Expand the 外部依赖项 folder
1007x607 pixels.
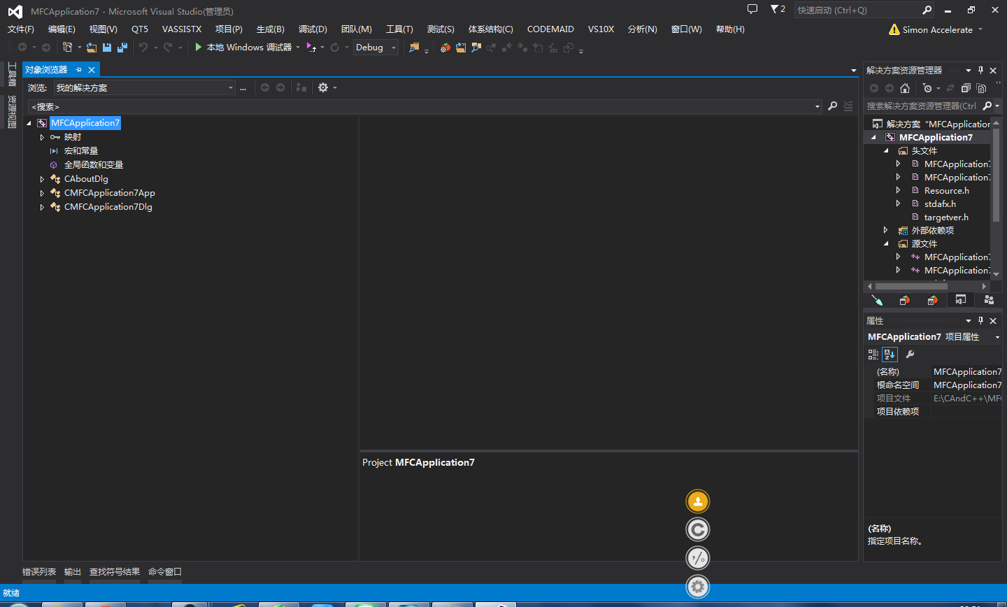[886, 230]
